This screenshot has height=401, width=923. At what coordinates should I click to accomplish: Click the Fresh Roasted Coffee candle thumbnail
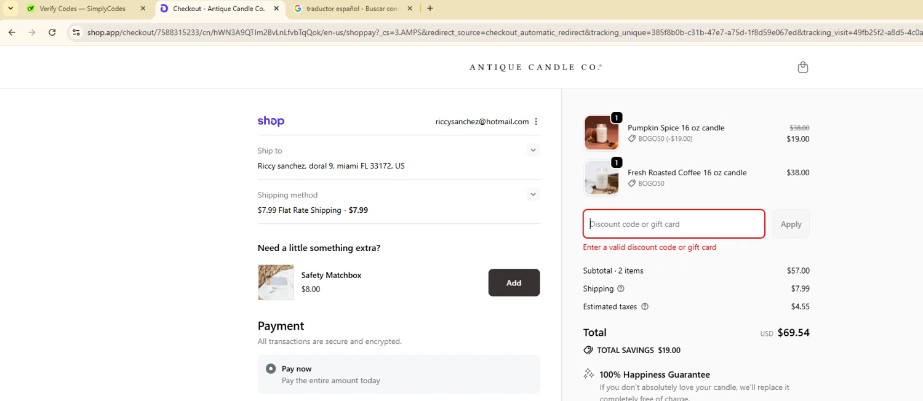coord(601,178)
